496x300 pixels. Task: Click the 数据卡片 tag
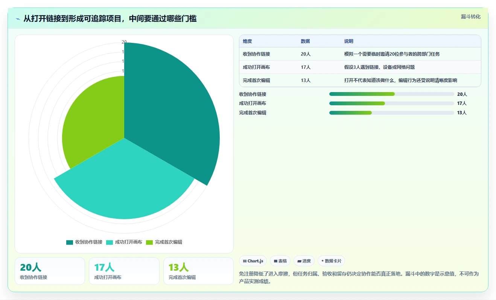[331, 261]
